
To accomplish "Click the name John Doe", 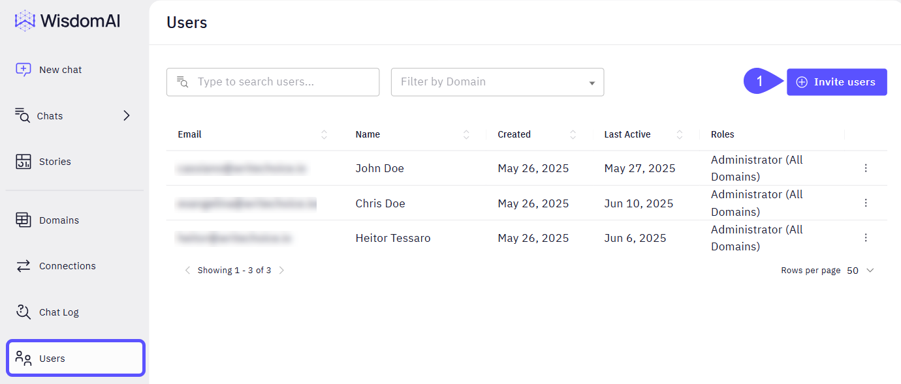I will click(x=379, y=168).
